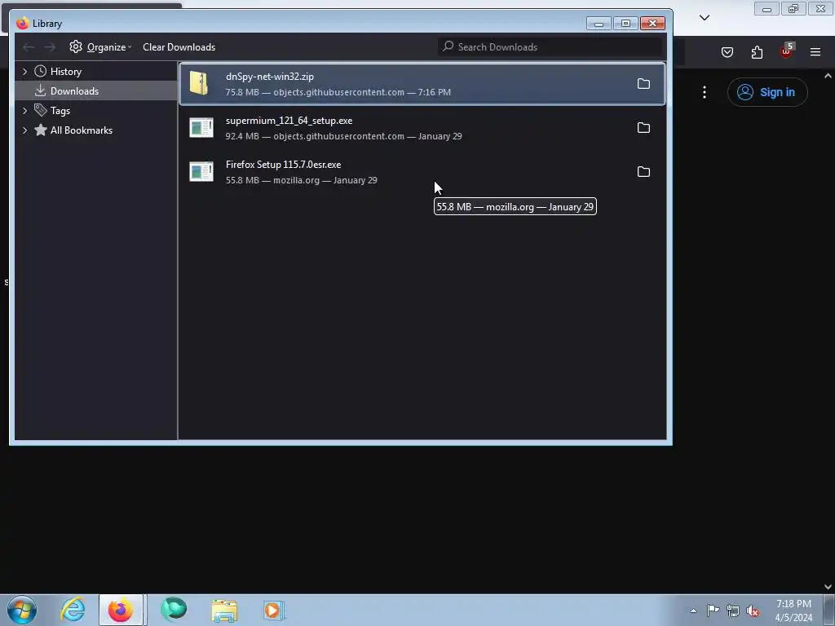Screen dimensions: 835x626
Task: Maximize the Library window
Action: pos(625,24)
